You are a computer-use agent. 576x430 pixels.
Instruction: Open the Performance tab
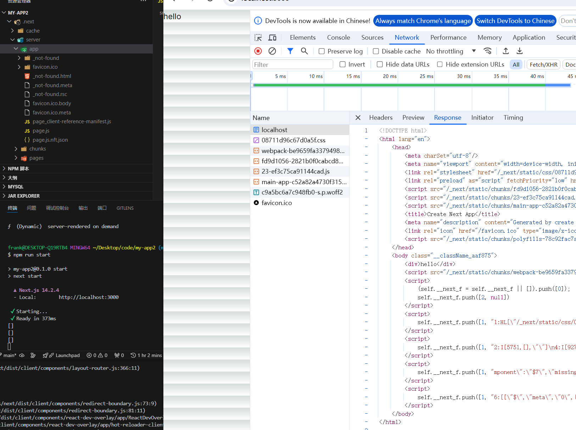448,38
